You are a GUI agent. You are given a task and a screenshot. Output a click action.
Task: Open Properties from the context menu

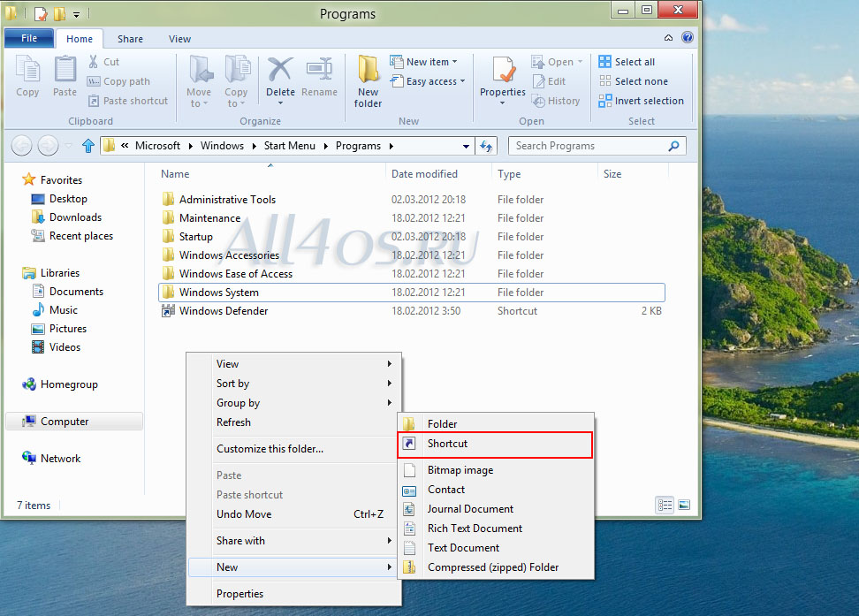(293, 594)
